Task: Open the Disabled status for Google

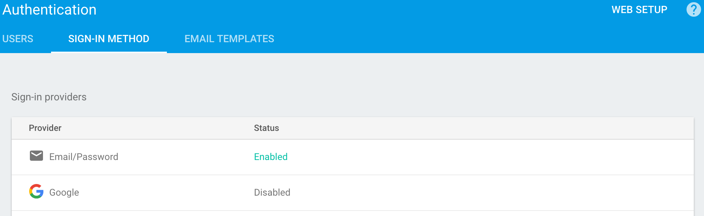Action: [x=272, y=192]
